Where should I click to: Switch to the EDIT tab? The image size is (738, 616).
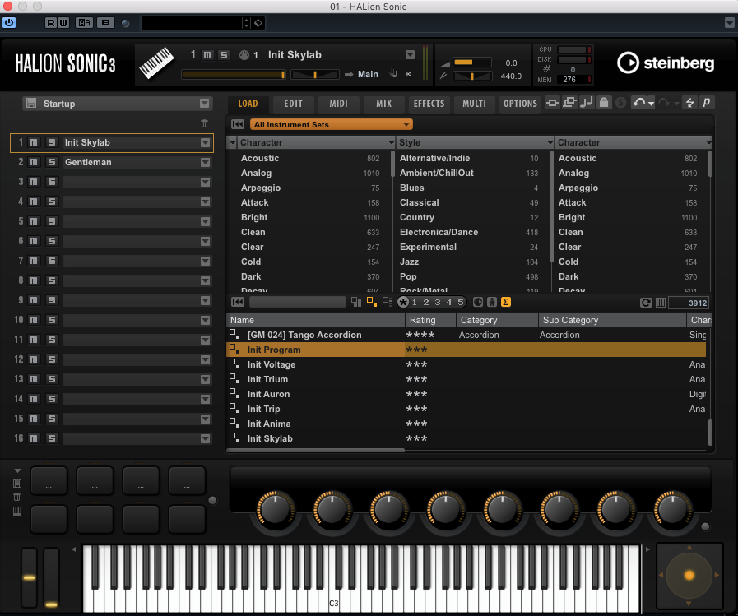[x=293, y=104]
